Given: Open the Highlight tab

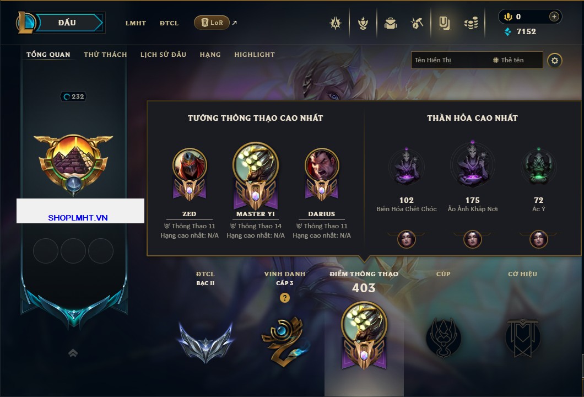Looking at the screenshot, I should [255, 55].
